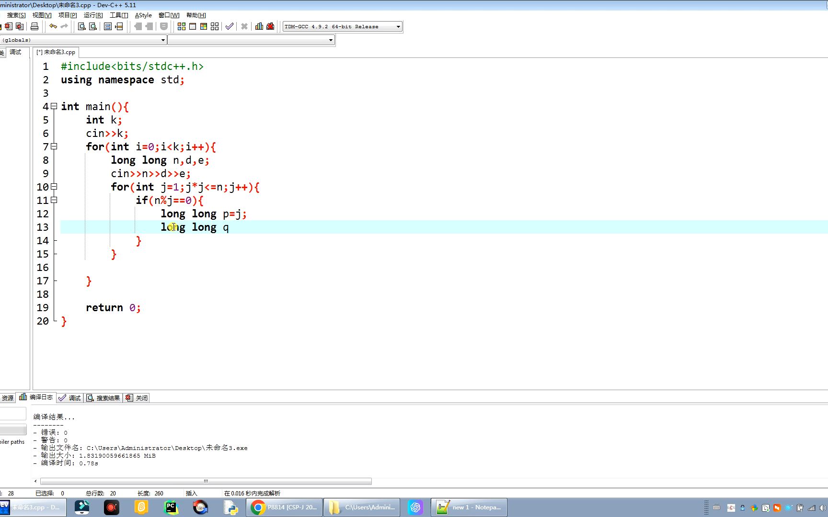Viewport: 828px width, 517px height.
Task: Click the close file toolbar icon
Action: coord(9,26)
